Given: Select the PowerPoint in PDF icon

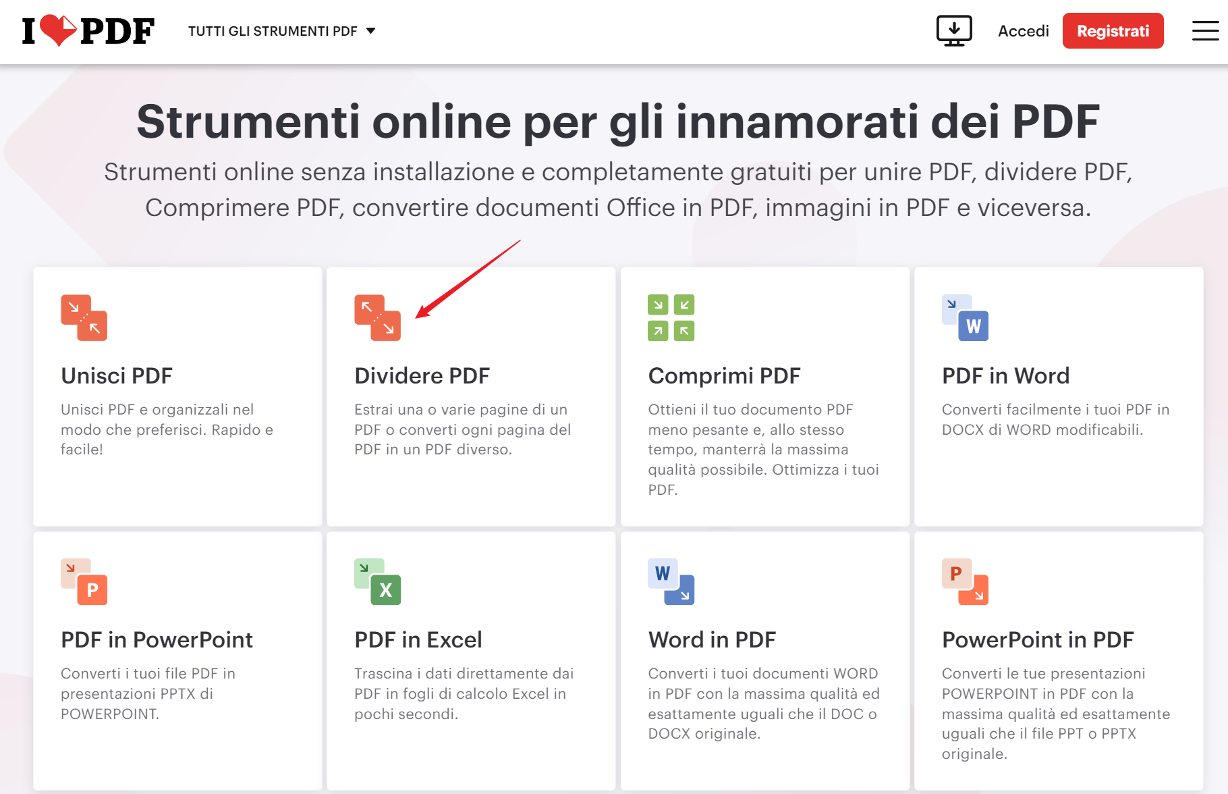Looking at the screenshot, I should pyautogui.click(x=965, y=582).
